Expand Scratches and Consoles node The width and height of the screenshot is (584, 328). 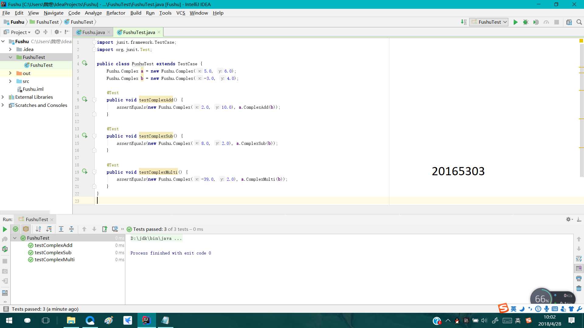(3, 105)
